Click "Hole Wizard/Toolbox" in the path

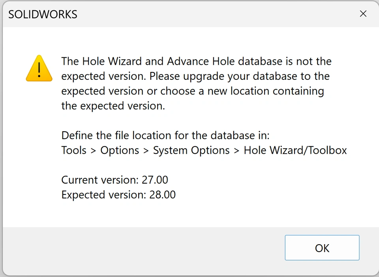(x=295, y=150)
